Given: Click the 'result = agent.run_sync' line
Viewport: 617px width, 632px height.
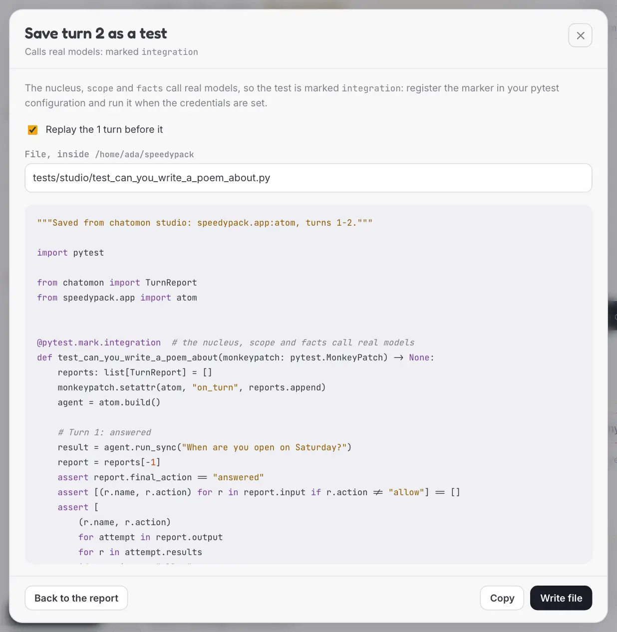Looking at the screenshot, I should [x=205, y=447].
